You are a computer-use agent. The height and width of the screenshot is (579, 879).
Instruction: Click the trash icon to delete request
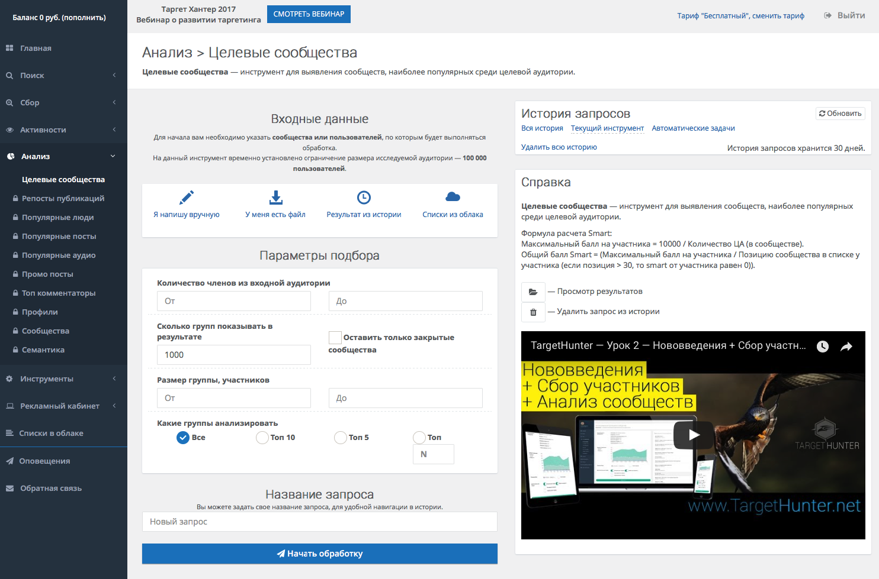(x=533, y=312)
